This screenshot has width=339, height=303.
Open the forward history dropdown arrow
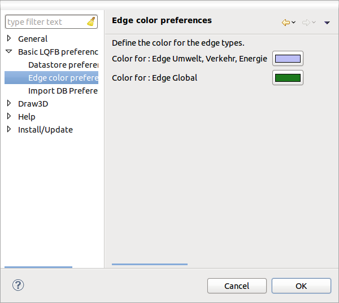coord(314,23)
